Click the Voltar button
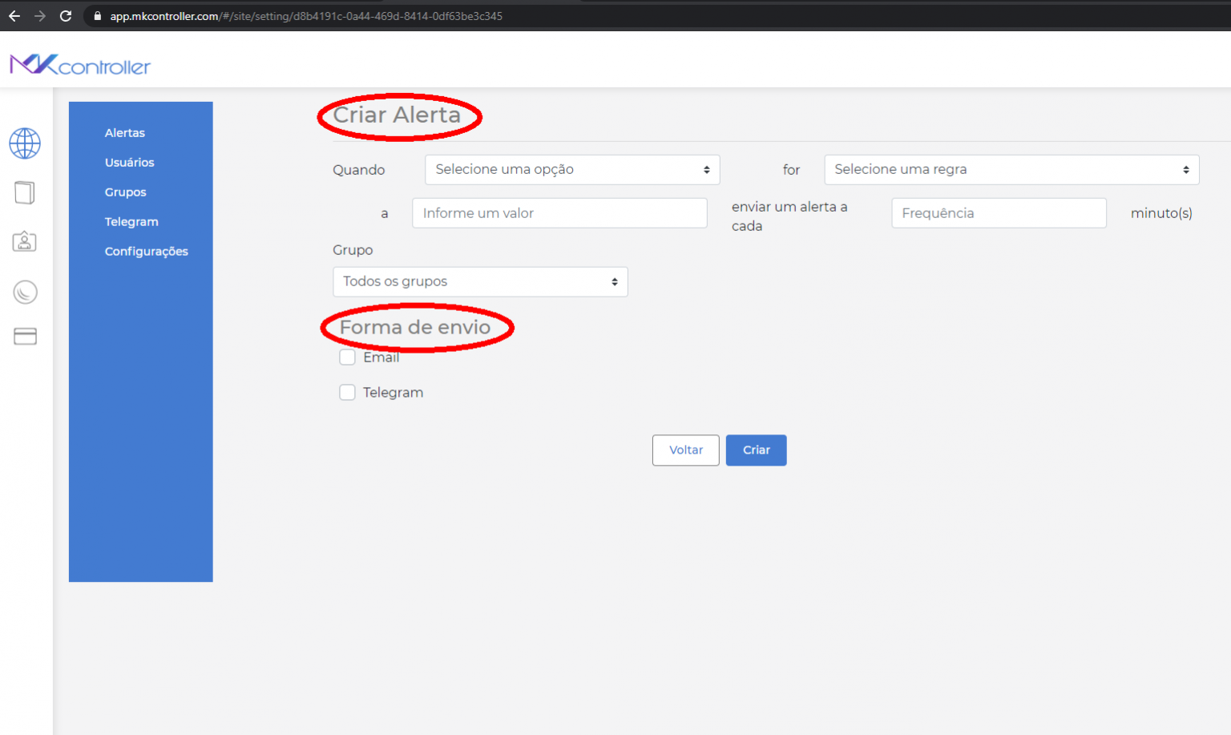The height and width of the screenshot is (735, 1231). (x=685, y=450)
